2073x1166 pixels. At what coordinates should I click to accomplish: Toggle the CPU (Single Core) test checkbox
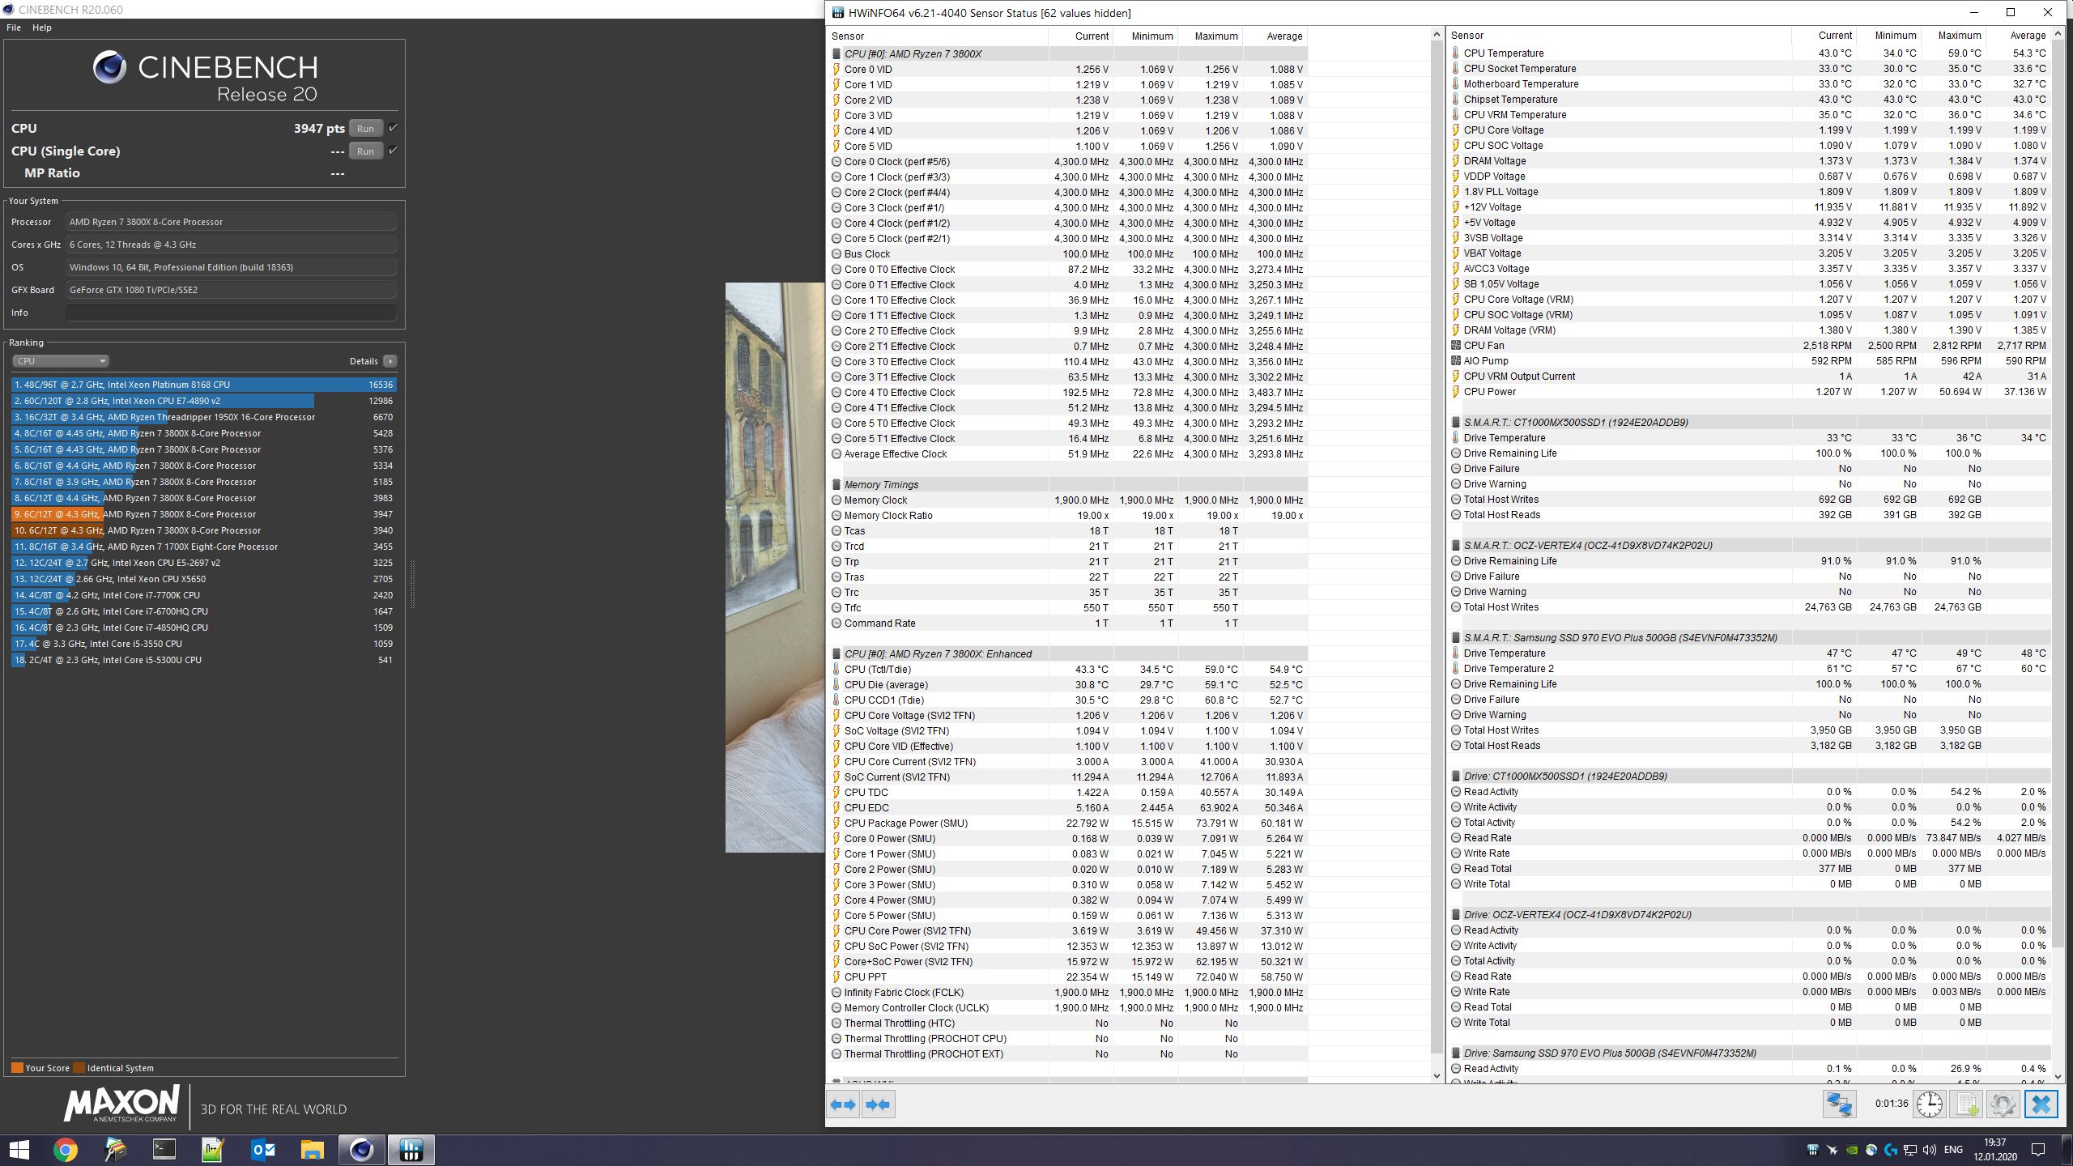(x=394, y=151)
